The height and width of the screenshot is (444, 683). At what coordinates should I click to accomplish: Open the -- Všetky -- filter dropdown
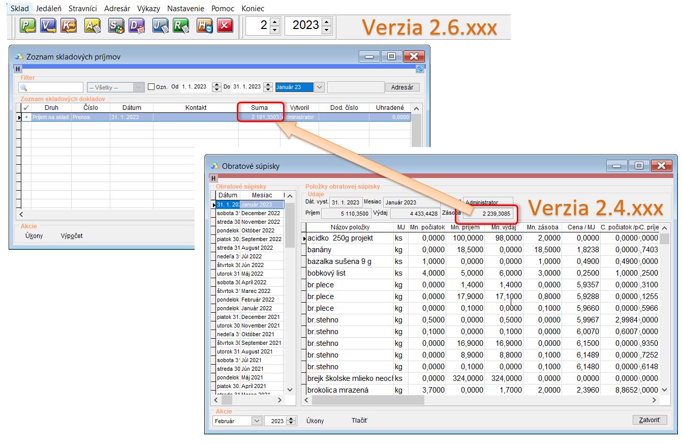pyautogui.click(x=139, y=87)
